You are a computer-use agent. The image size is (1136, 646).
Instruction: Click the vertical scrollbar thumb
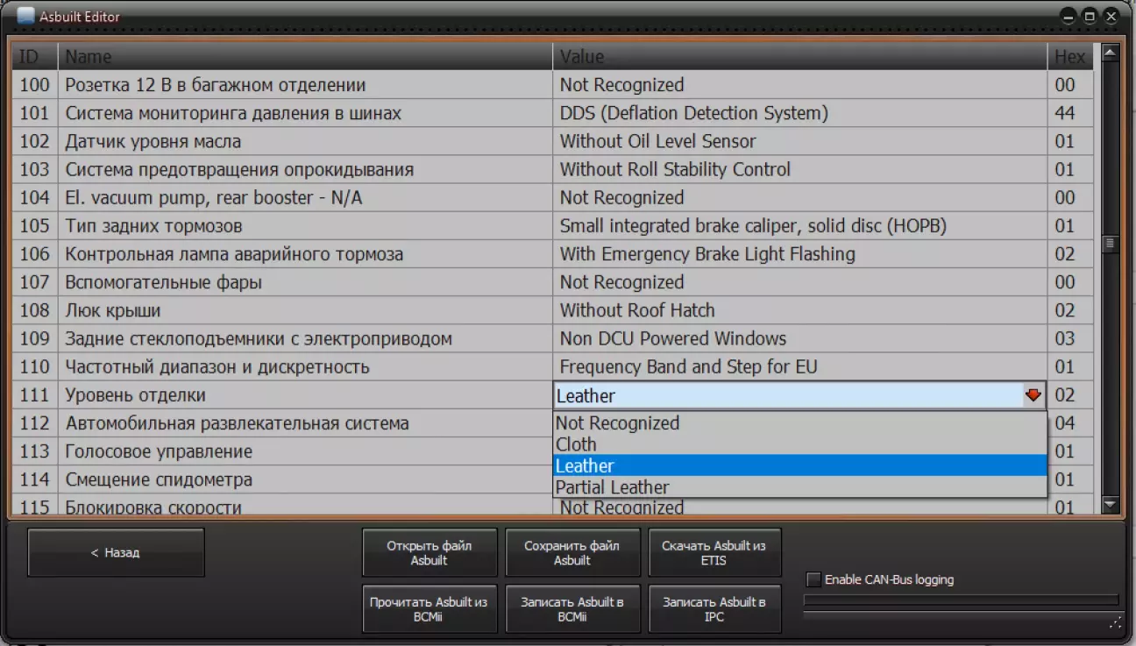pos(1111,244)
